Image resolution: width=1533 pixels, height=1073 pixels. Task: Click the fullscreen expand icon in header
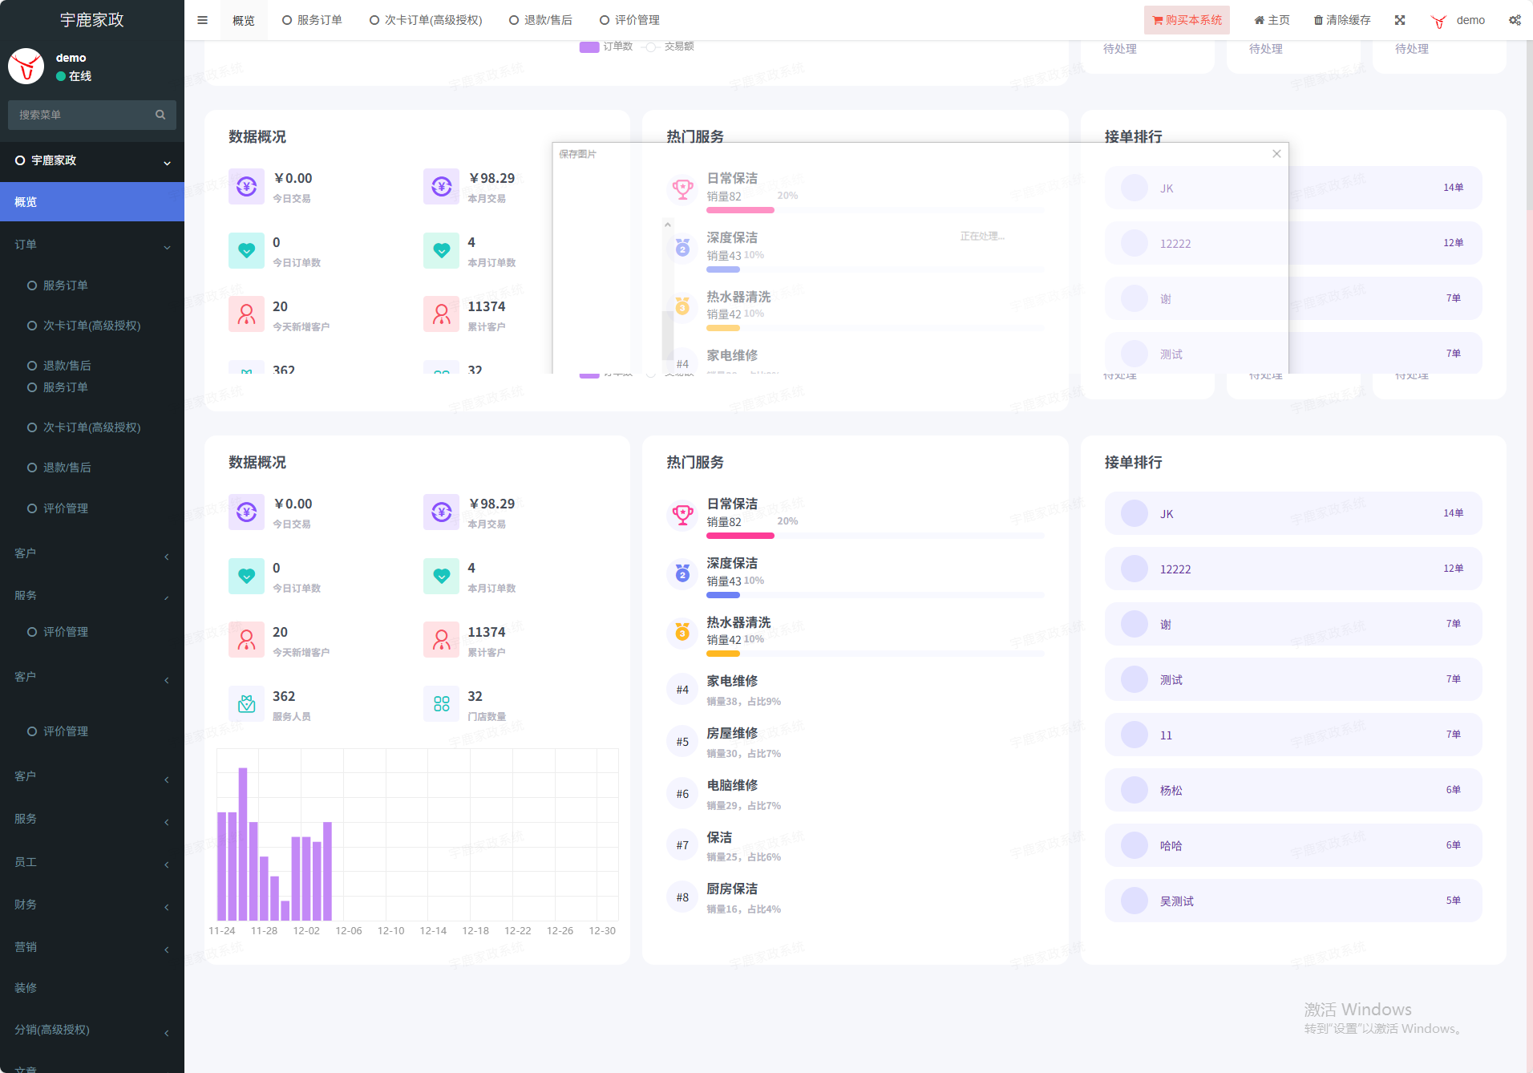click(x=1400, y=20)
